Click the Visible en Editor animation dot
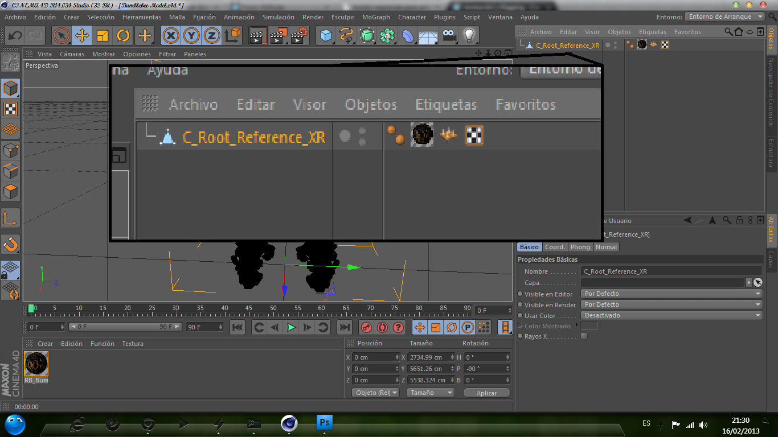Image resolution: width=778 pixels, height=437 pixels. click(x=520, y=294)
